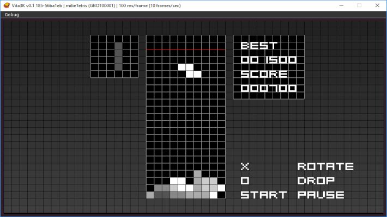
Task: Click the SCORE heading in score panel
Action: click(264, 74)
